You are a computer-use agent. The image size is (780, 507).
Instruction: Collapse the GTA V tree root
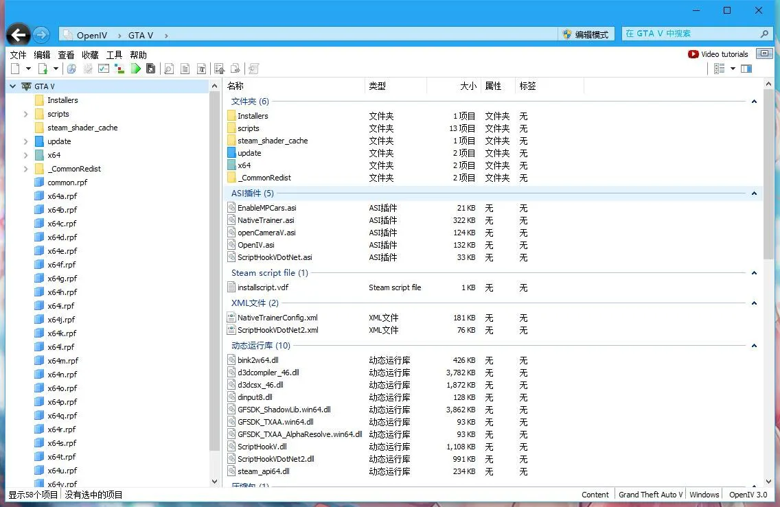pyautogui.click(x=13, y=86)
